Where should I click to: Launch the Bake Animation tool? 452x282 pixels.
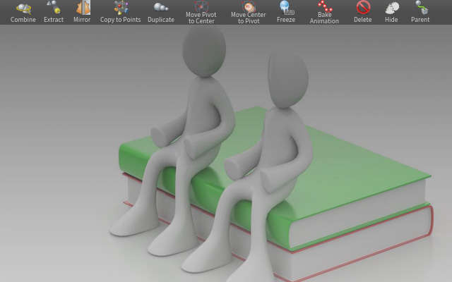click(x=325, y=12)
